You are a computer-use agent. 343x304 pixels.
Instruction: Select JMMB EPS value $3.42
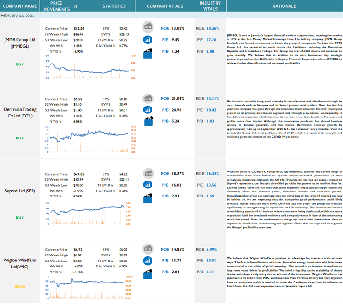pos(123,29)
